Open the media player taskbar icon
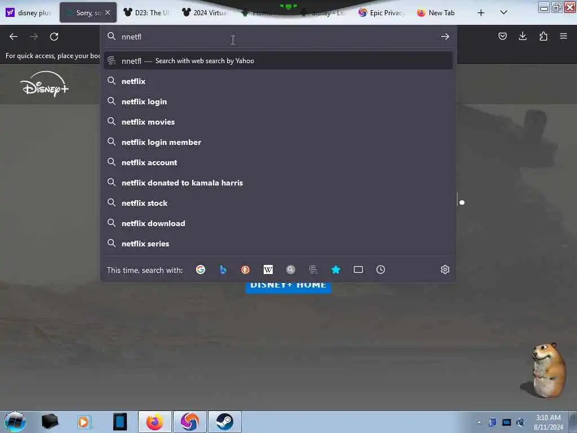Image resolution: width=577 pixels, height=433 pixels. 84,422
